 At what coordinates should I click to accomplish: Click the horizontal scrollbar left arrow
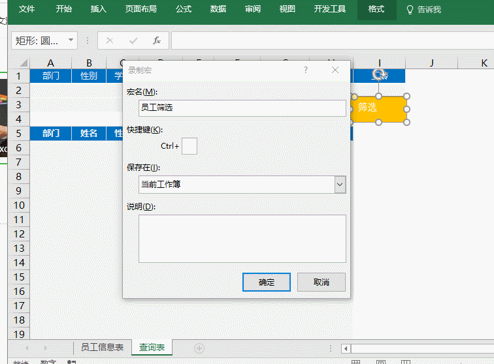[x=346, y=348]
